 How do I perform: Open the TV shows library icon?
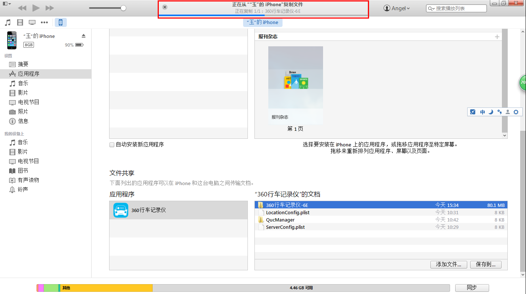tap(32, 23)
